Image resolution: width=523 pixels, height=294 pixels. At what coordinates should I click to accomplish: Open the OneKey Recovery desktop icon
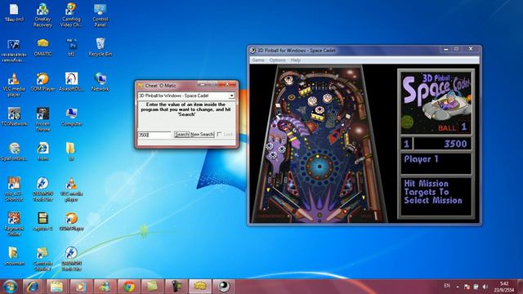click(42, 16)
